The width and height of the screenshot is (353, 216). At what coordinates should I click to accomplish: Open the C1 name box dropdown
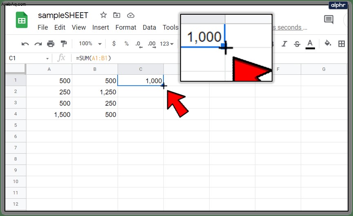tap(47, 58)
